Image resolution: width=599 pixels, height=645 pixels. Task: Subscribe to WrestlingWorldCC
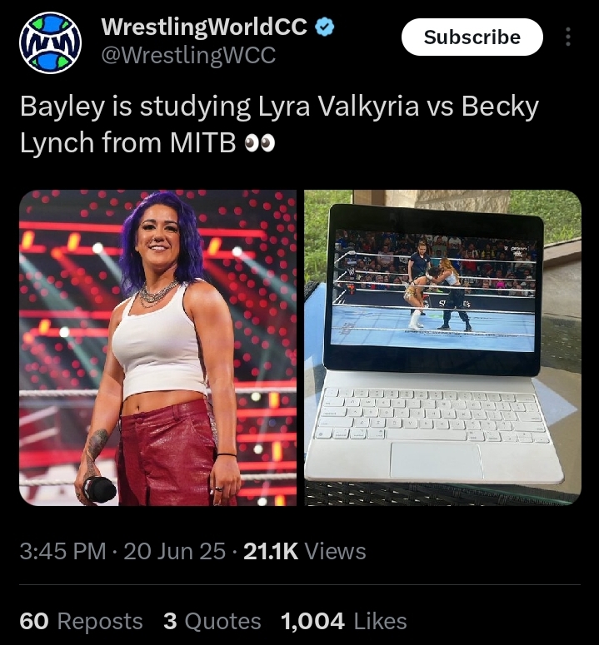pyautogui.click(x=472, y=37)
